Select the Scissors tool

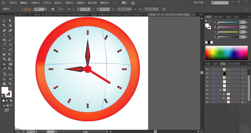click(x=10, y=45)
